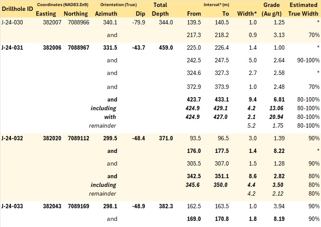Click the Interval* (m) header label
This screenshot has width=321, height=227.
tap(216, 5)
